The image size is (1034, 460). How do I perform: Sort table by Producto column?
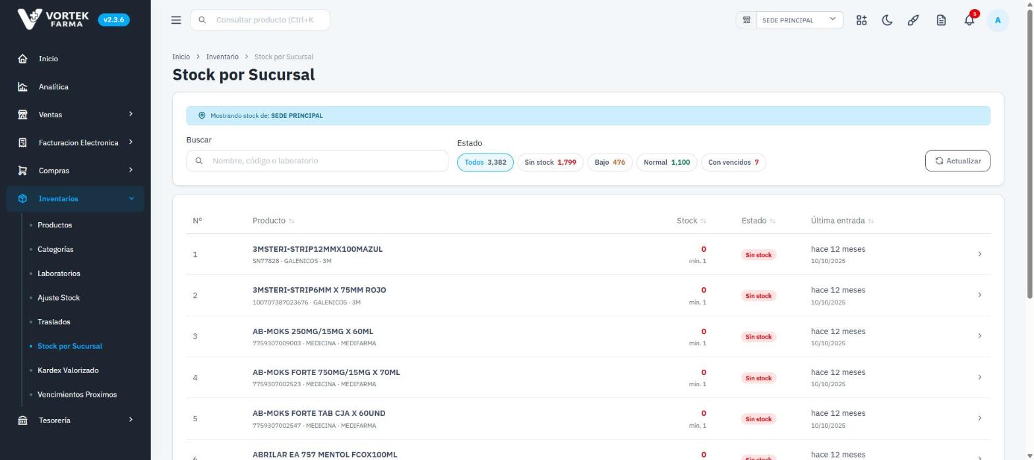[273, 221]
